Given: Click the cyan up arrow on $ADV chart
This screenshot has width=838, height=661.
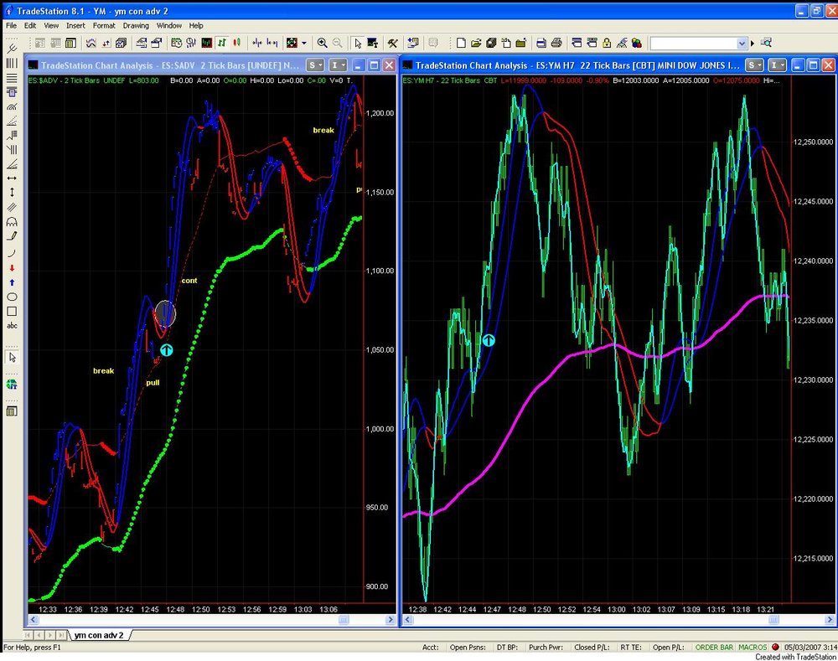Looking at the screenshot, I should 167,350.
